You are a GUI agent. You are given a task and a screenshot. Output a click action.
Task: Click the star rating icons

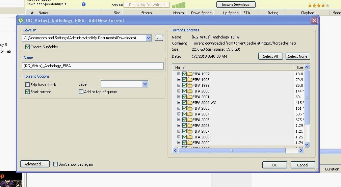tap(319, 5)
